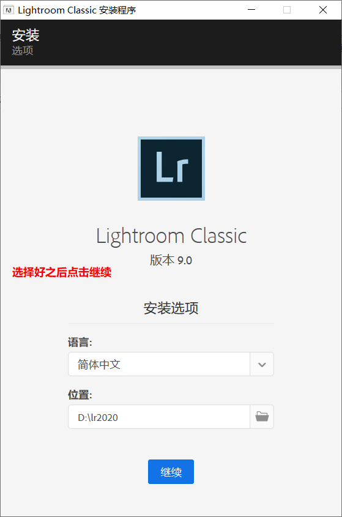Click the 选项 subtitle in the header

pos(23,50)
